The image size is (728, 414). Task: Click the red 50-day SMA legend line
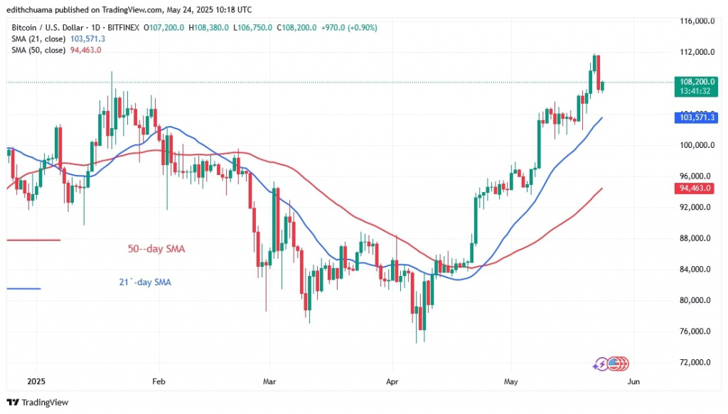tap(33, 240)
